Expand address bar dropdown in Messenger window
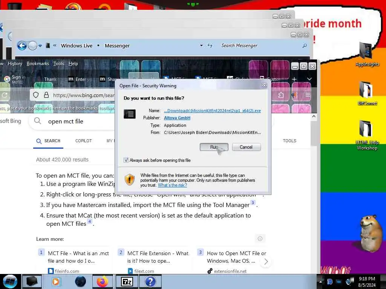Viewport: 386px width, 289px height. pos(201,46)
